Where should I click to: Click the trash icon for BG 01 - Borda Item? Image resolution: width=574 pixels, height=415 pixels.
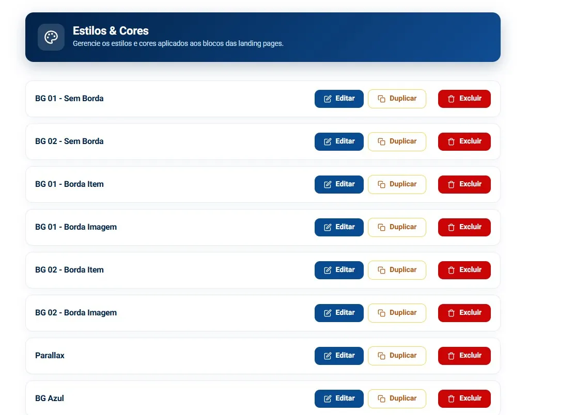451,184
